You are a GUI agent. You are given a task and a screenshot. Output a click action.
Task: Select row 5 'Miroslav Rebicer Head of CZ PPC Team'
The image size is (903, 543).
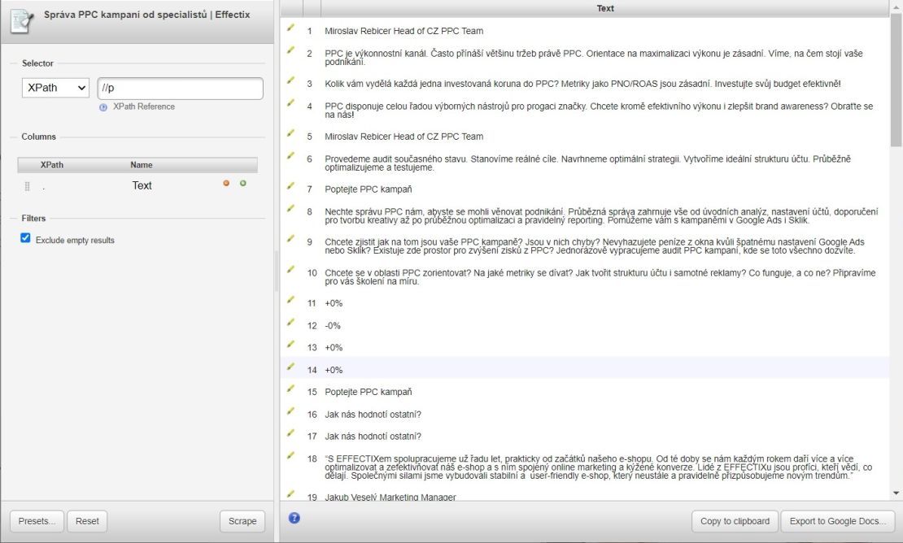(404, 137)
